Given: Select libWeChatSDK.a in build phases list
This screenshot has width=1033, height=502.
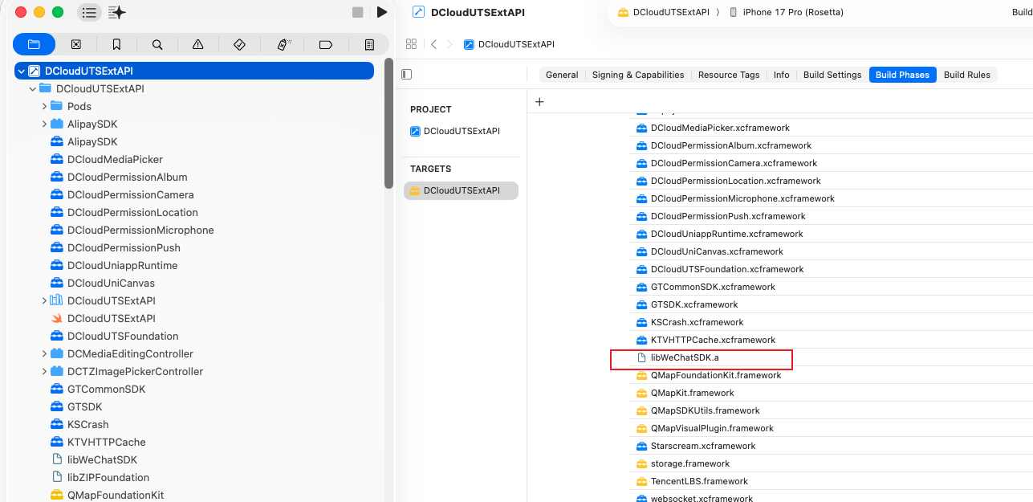Looking at the screenshot, I should [x=683, y=357].
